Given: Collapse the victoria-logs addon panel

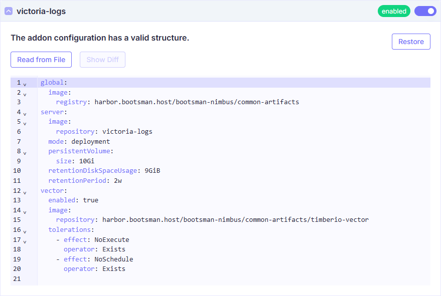Looking at the screenshot, I should click(x=9, y=11).
